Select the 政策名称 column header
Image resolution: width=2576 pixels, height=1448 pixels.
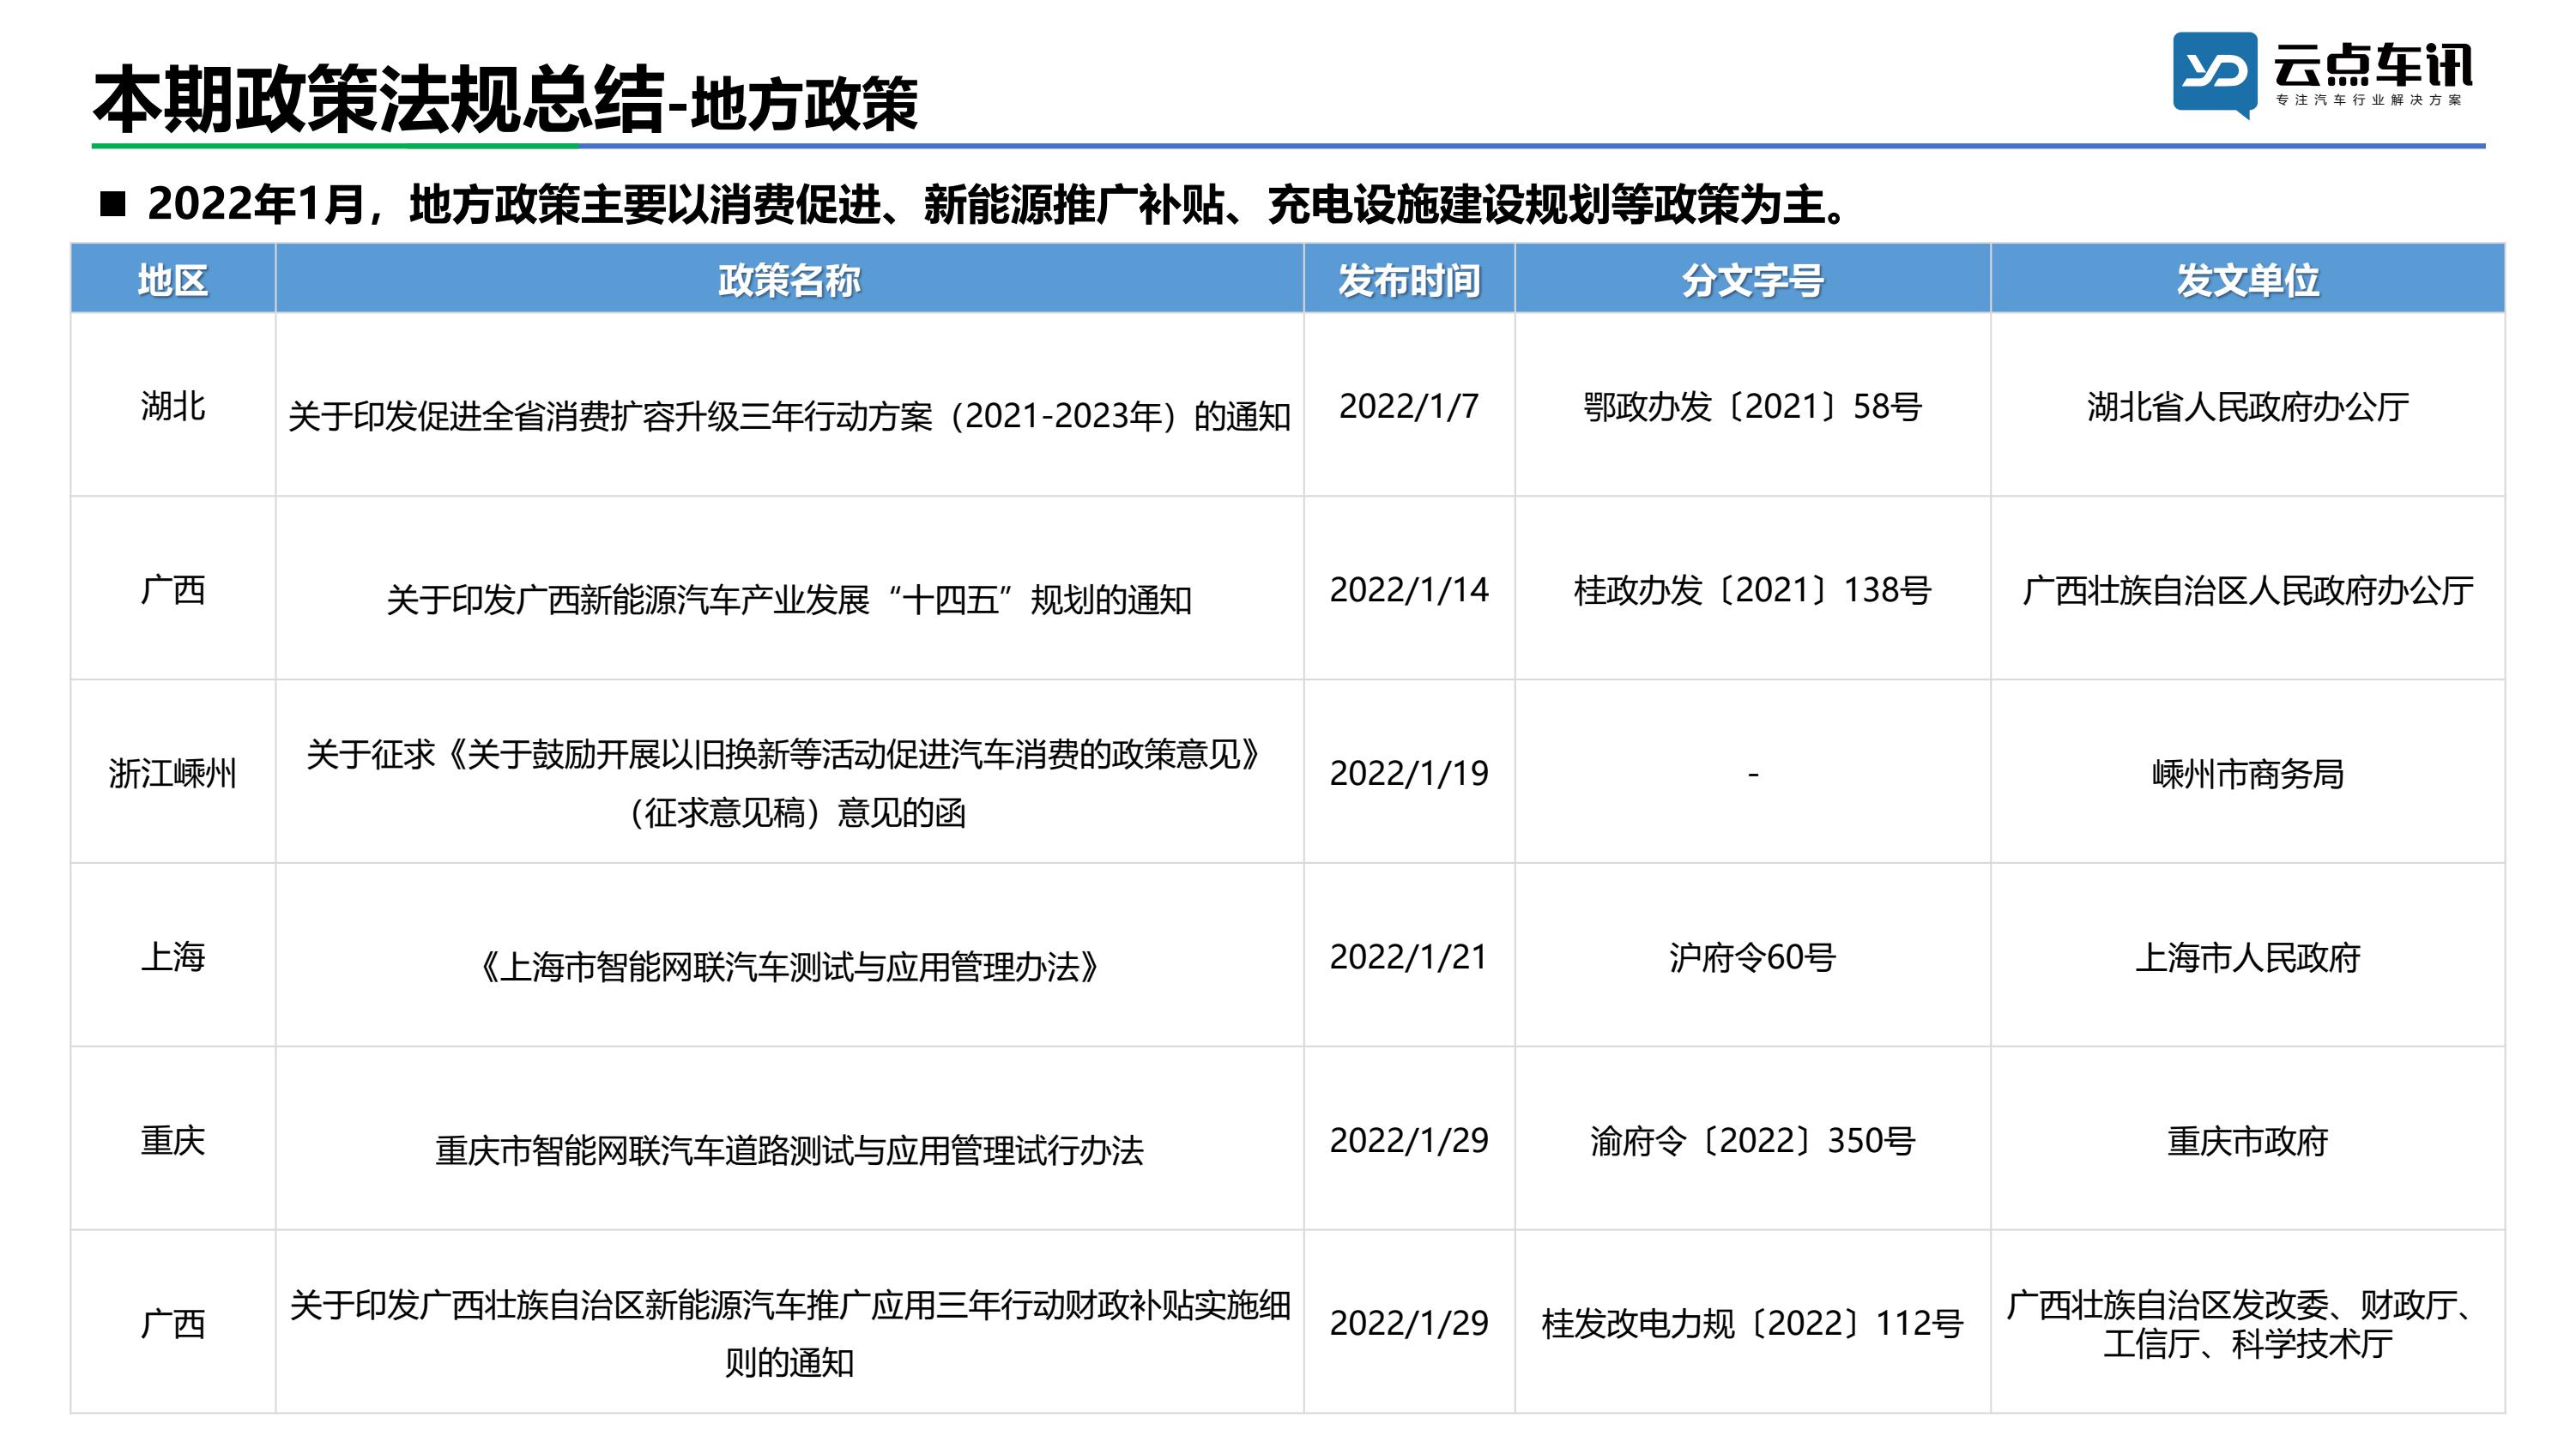coord(789,280)
